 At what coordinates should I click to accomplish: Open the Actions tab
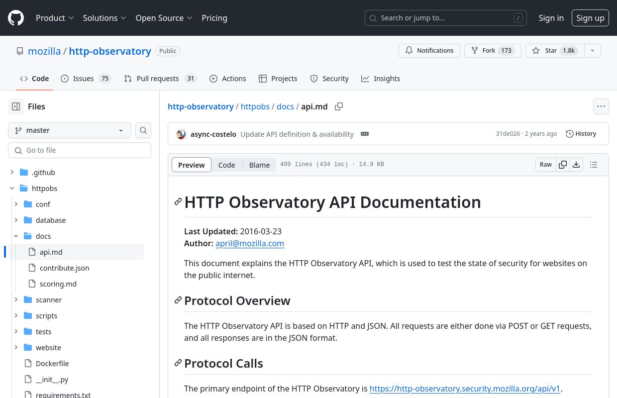[228, 79]
